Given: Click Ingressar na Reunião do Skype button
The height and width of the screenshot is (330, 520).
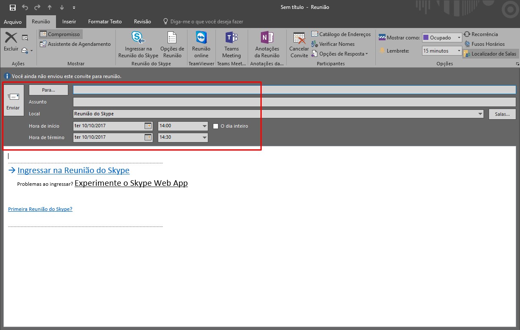Looking at the screenshot, I should tap(138, 45).
